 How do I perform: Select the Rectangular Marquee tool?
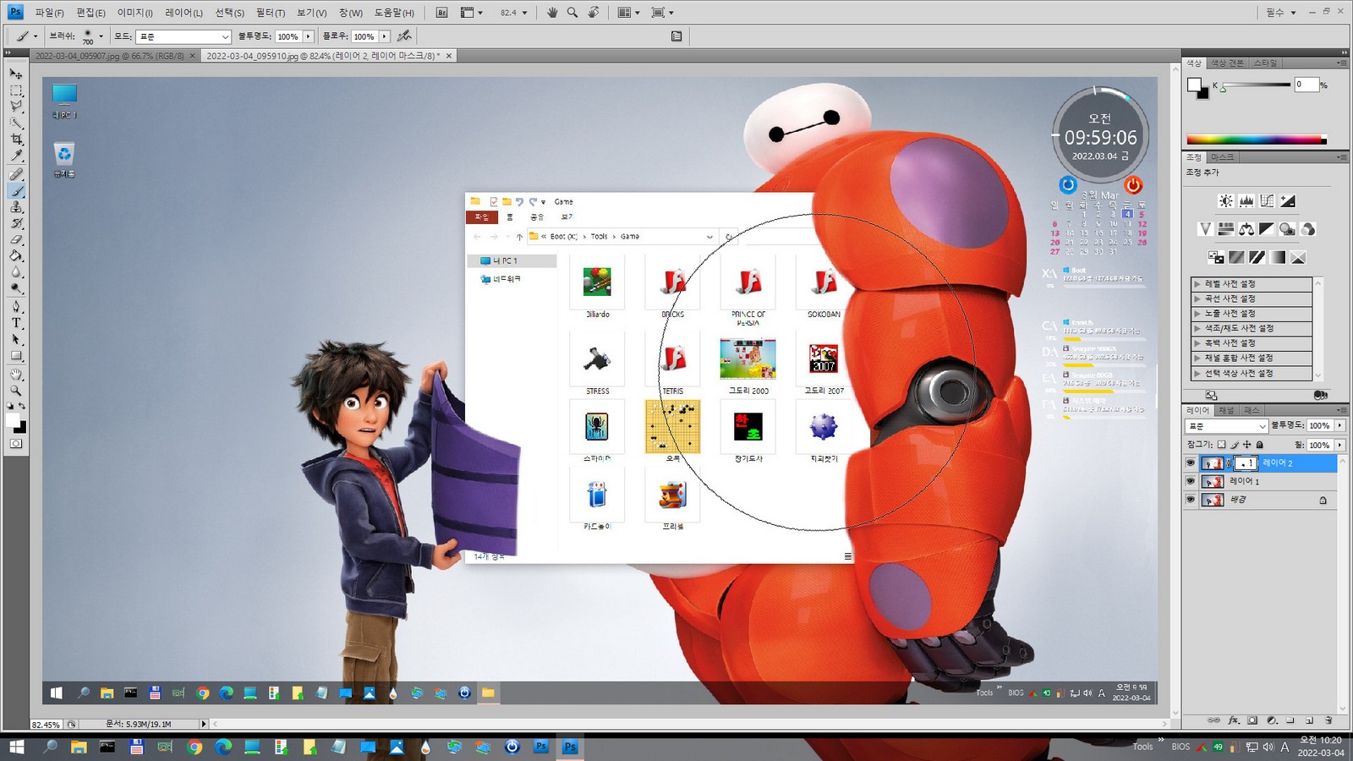coord(16,90)
